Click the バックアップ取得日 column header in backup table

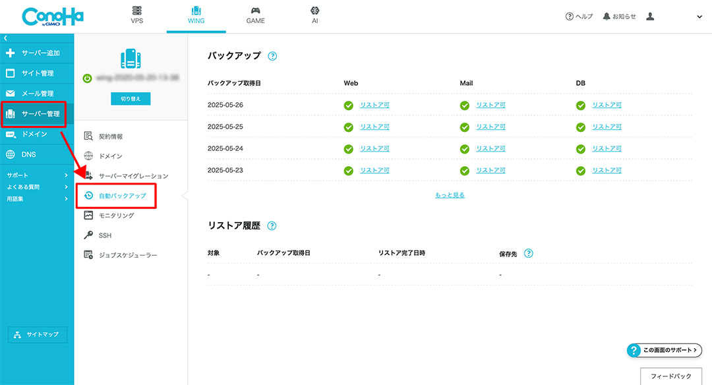(x=234, y=83)
